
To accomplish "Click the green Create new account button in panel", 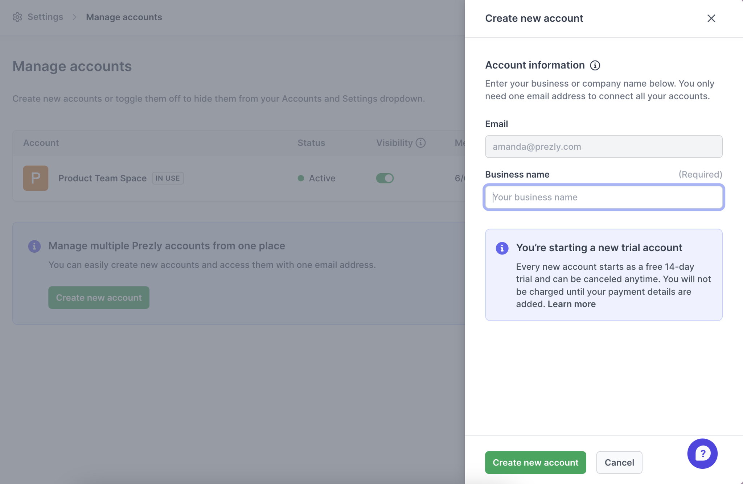I will coord(535,462).
